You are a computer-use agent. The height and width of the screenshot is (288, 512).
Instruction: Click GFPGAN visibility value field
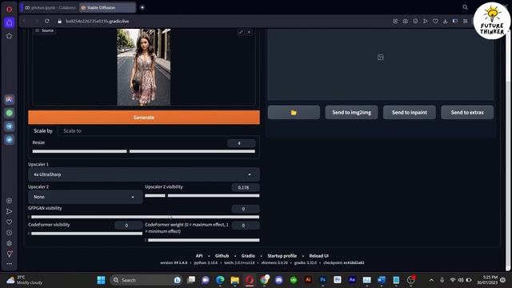pos(246,209)
